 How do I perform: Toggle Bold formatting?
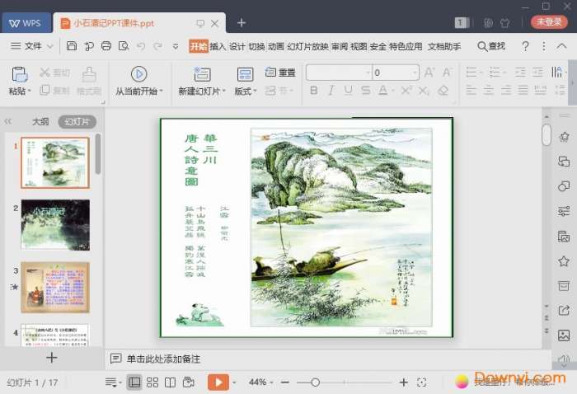313,91
